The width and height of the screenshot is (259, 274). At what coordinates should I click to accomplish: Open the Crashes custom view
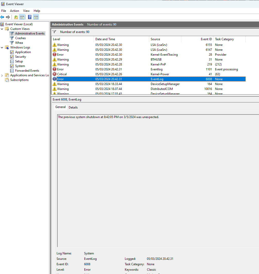point(20,38)
